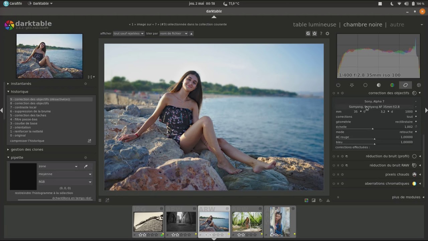
Task: Toggle the overlay stars icon in top toolbar
Action: [x=315, y=33]
